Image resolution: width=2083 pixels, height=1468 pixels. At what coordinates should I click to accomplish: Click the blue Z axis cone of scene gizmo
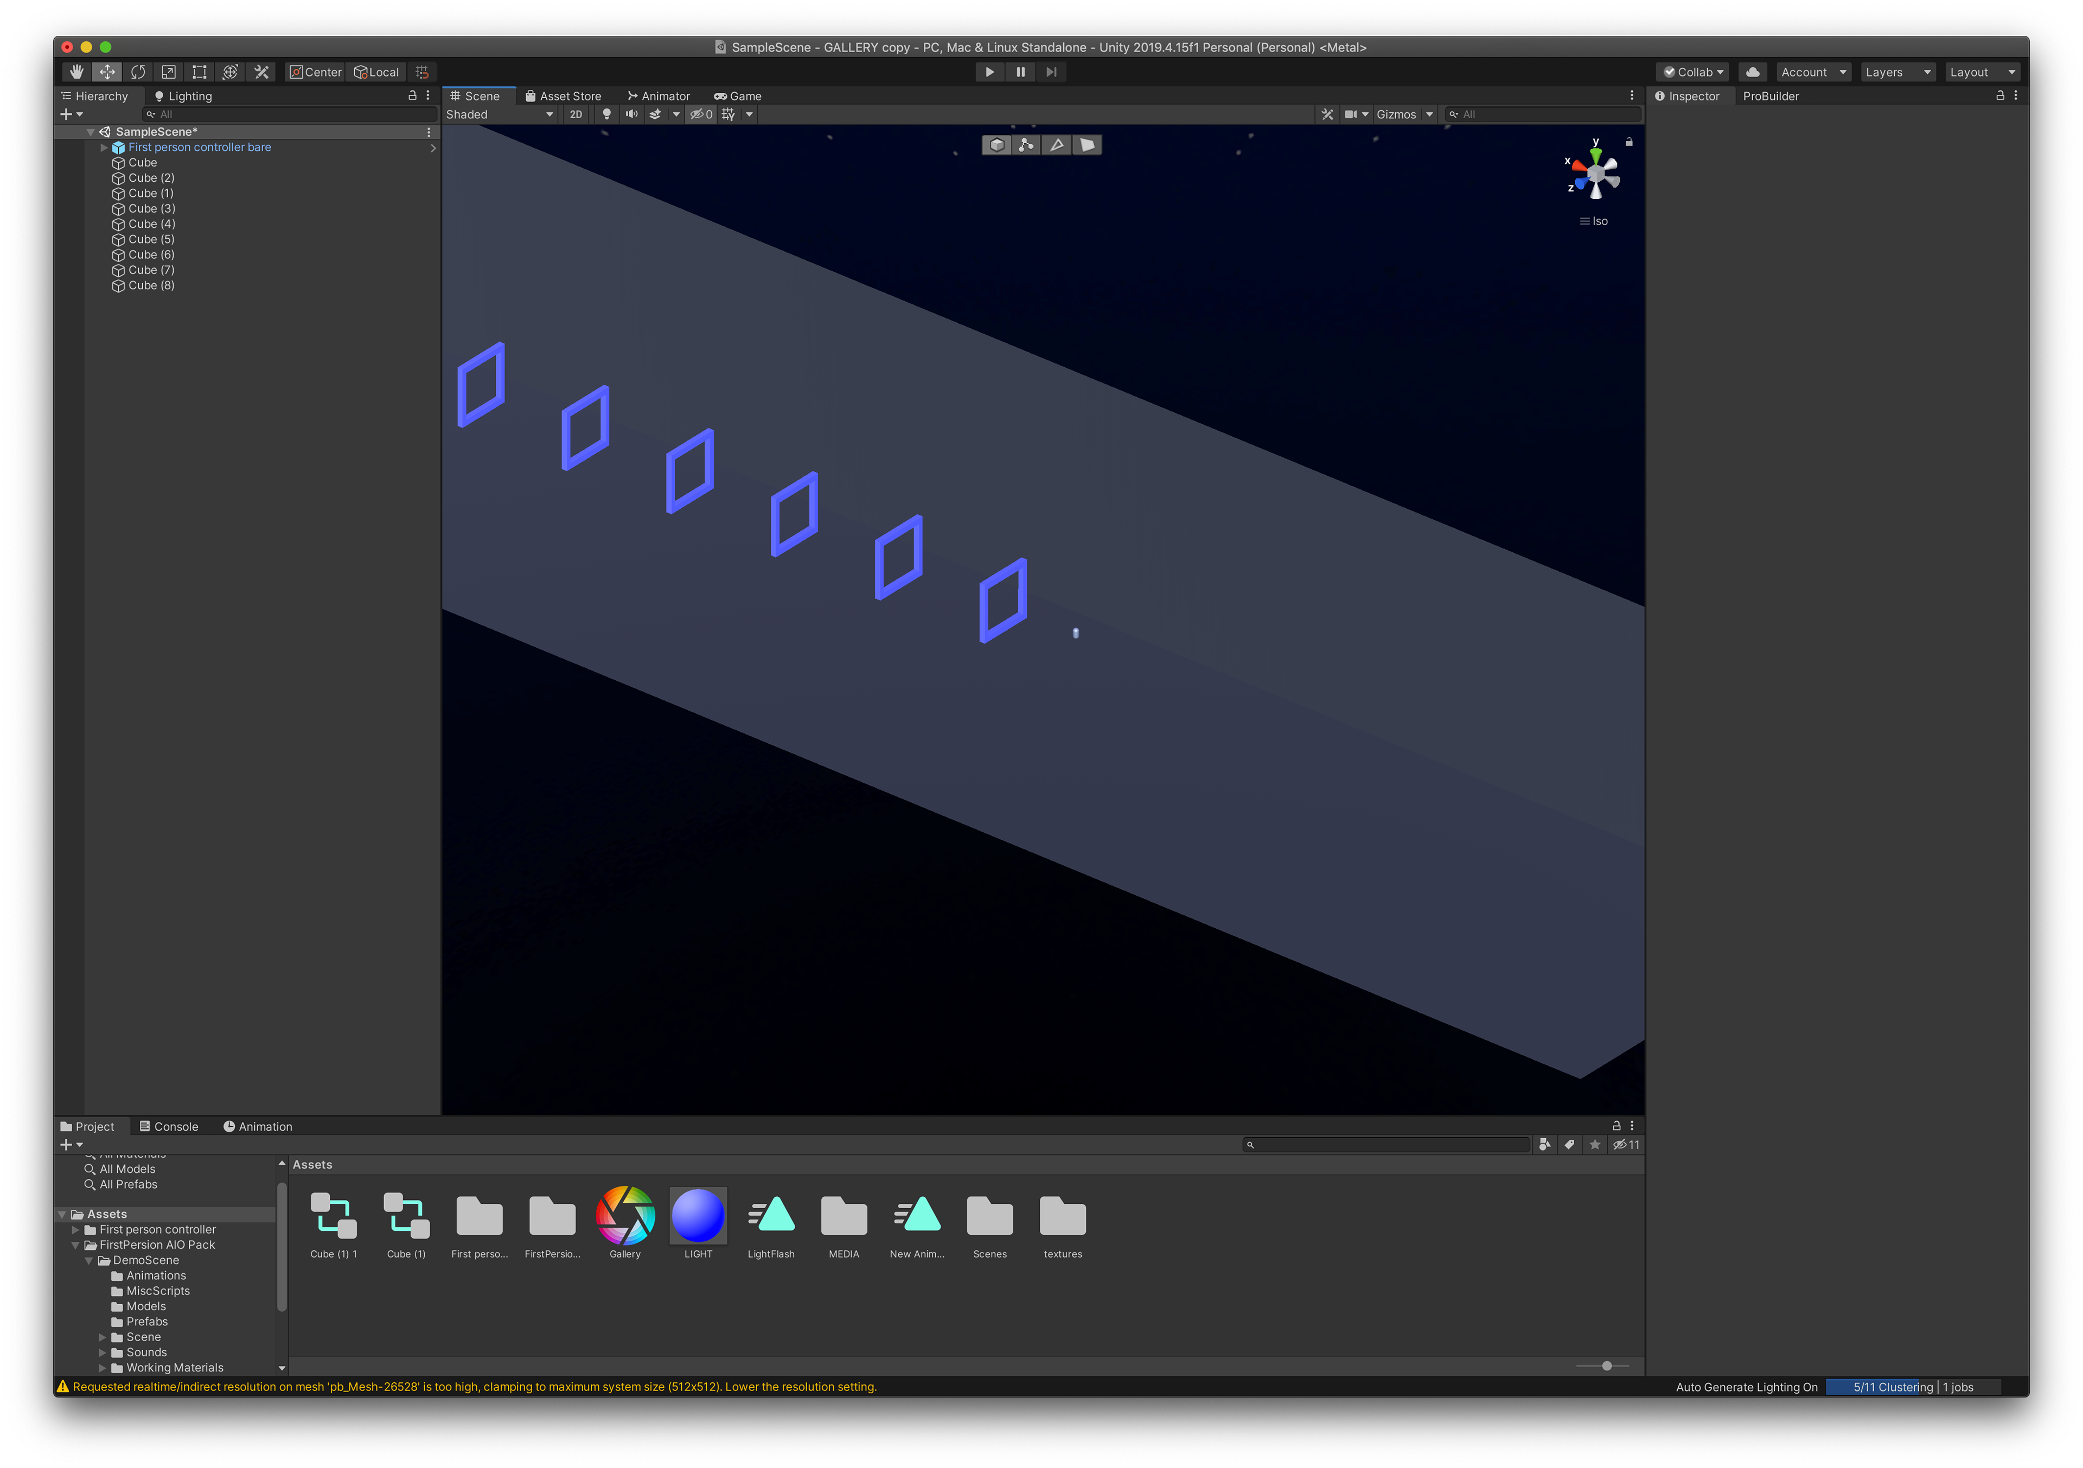click(1581, 184)
